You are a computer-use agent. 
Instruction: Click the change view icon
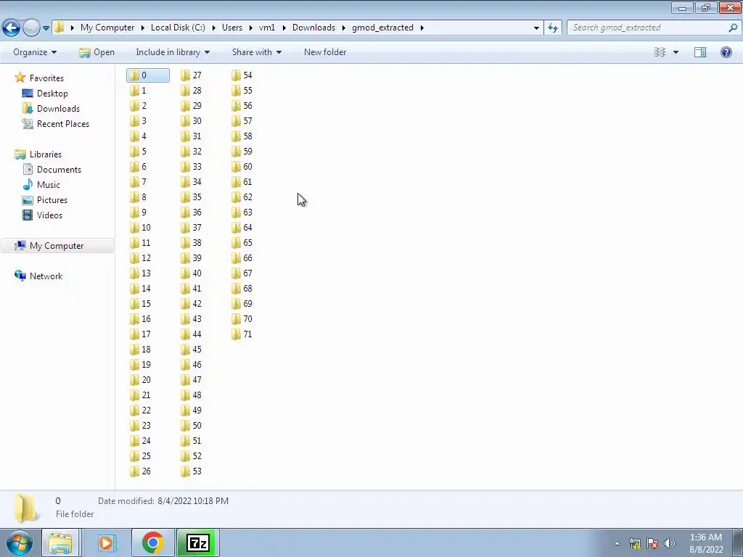pos(660,52)
